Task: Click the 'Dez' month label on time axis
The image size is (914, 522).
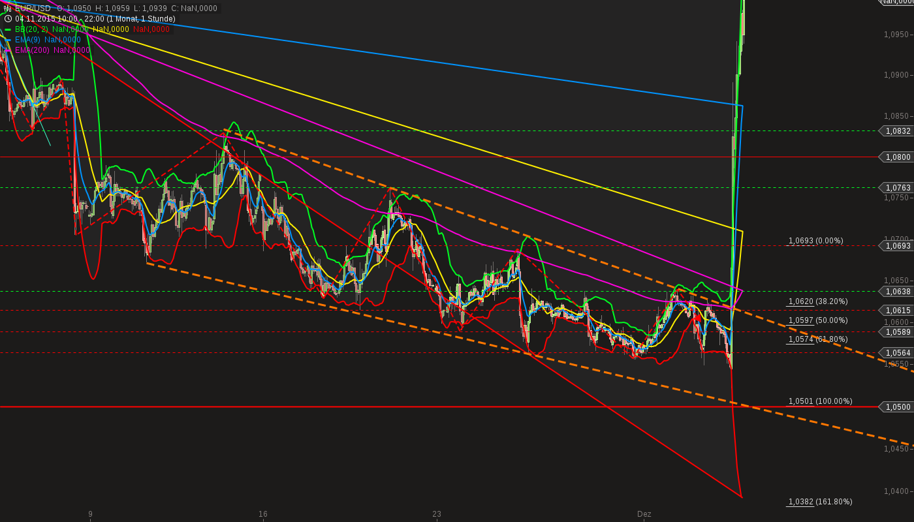Action: 644,514
